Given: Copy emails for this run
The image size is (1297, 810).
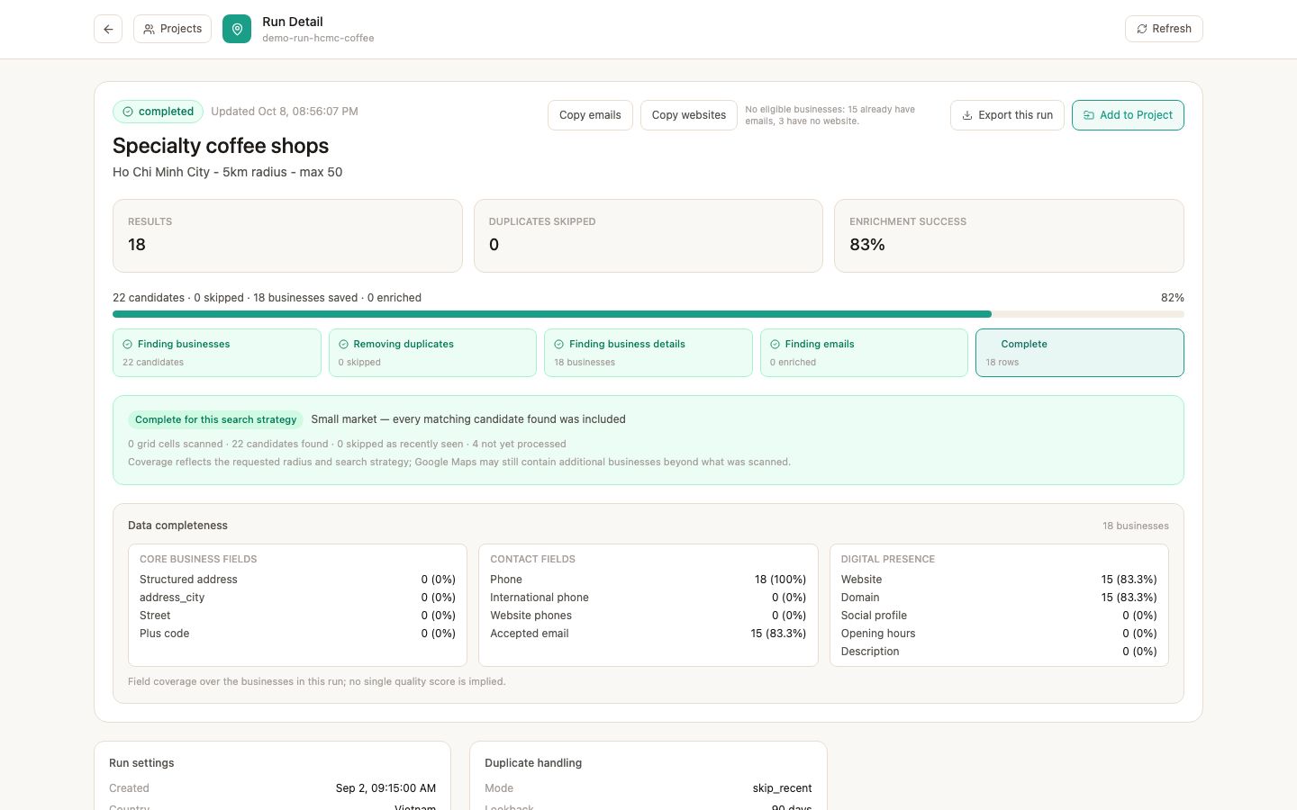Looking at the screenshot, I should (590, 115).
